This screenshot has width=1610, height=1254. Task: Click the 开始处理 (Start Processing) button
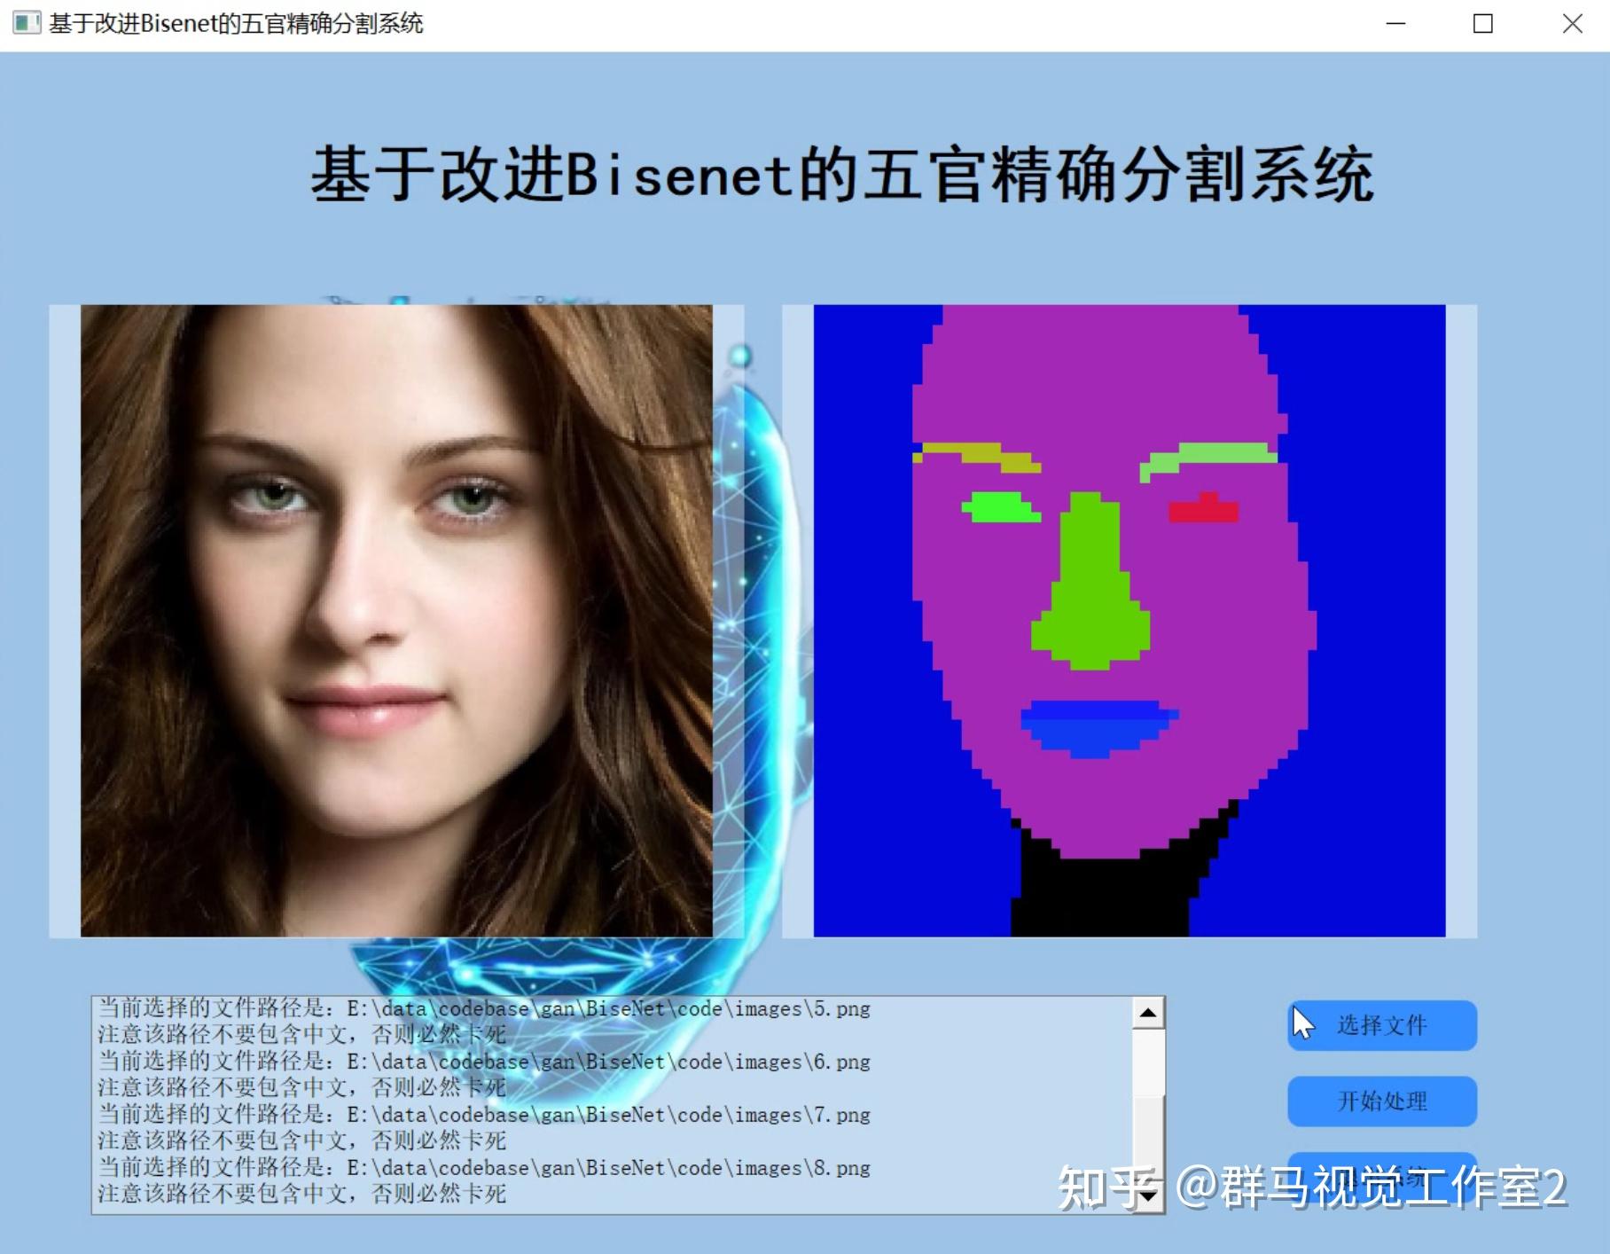[1381, 1101]
